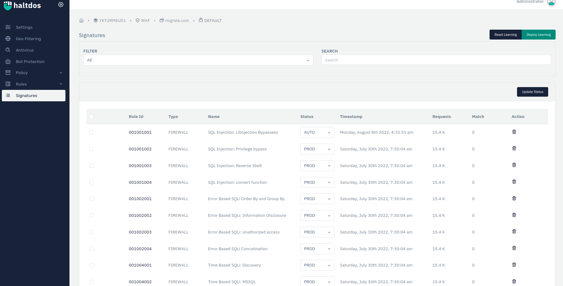Check the box for rule 001001002

pyautogui.click(x=91, y=149)
